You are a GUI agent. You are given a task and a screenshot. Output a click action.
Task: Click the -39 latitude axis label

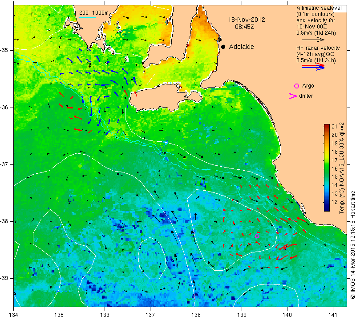pos(4,278)
